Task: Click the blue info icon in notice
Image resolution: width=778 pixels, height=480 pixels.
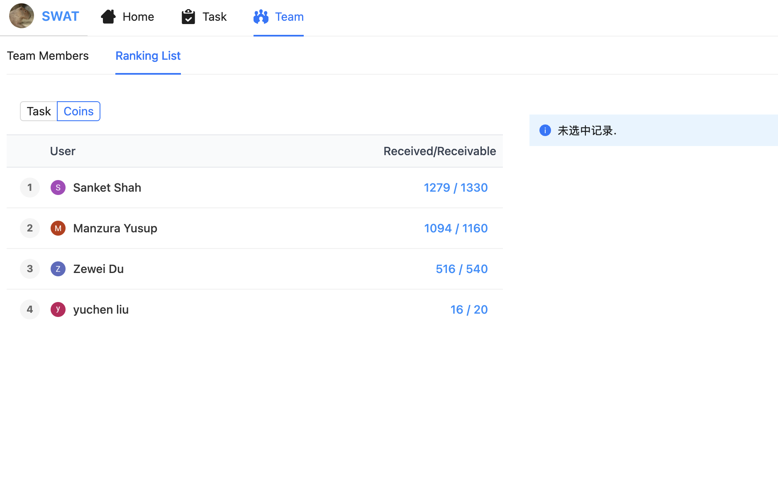Action: coord(545,130)
